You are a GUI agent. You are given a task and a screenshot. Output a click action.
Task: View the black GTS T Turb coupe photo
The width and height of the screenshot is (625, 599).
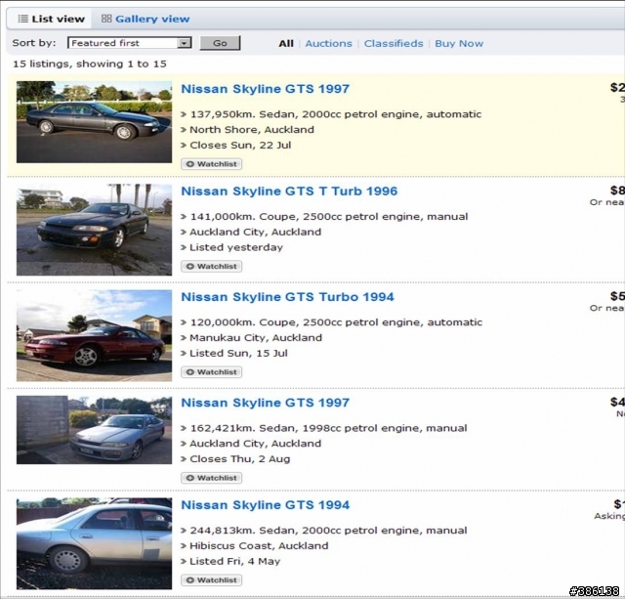click(94, 230)
